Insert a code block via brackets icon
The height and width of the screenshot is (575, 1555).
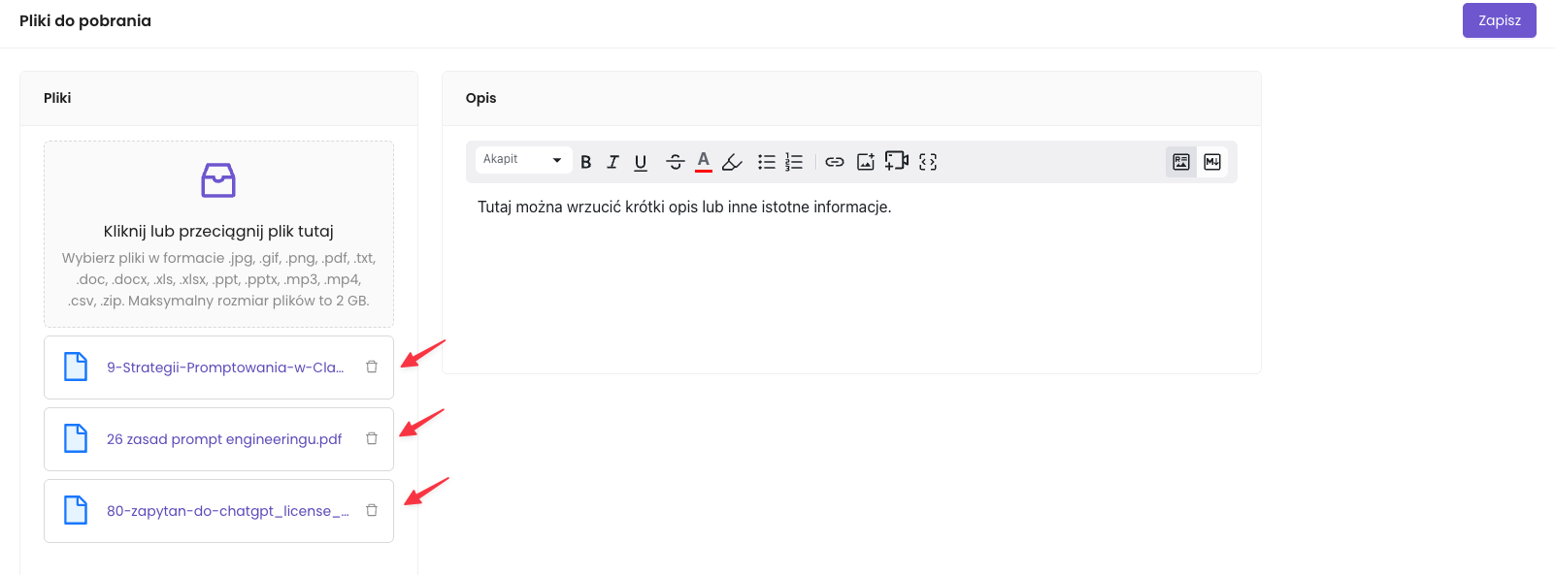pyautogui.click(x=928, y=162)
